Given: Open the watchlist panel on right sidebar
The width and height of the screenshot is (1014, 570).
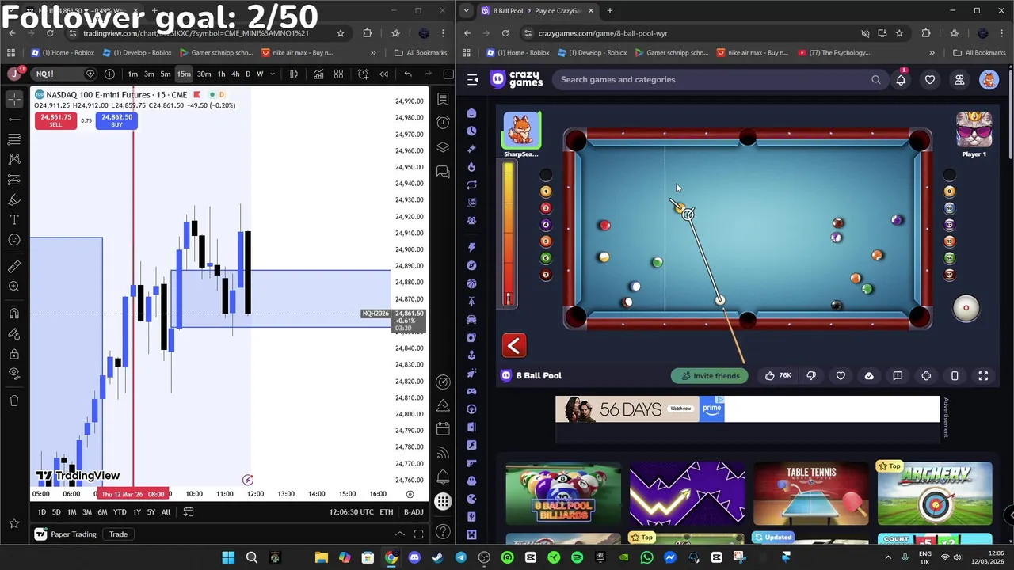Looking at the screenshot, I should [x=443, y=99].
